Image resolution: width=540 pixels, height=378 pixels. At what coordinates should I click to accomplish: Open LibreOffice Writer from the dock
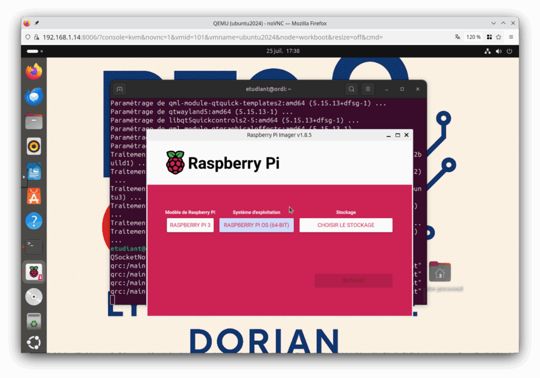point(34,172)
